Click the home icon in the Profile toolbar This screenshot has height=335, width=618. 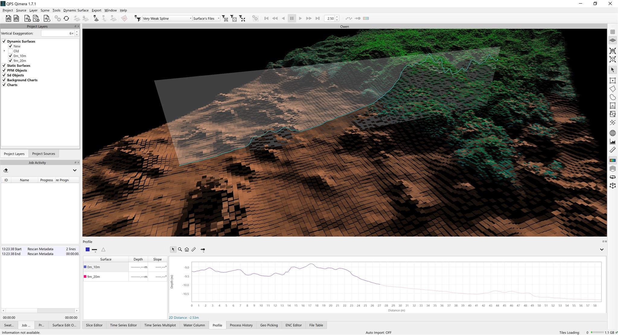click(x=187, y=250)
